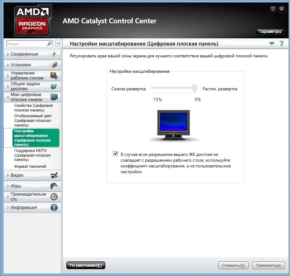Click the Видео camera icon

[x=54, y=175]
